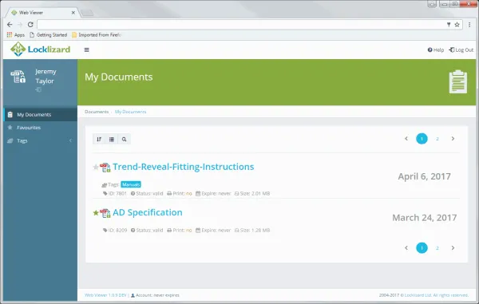Go to previous page, top pagination

click(x=406, y=139)
